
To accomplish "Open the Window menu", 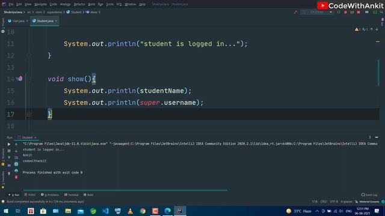I will pos(131,4).
